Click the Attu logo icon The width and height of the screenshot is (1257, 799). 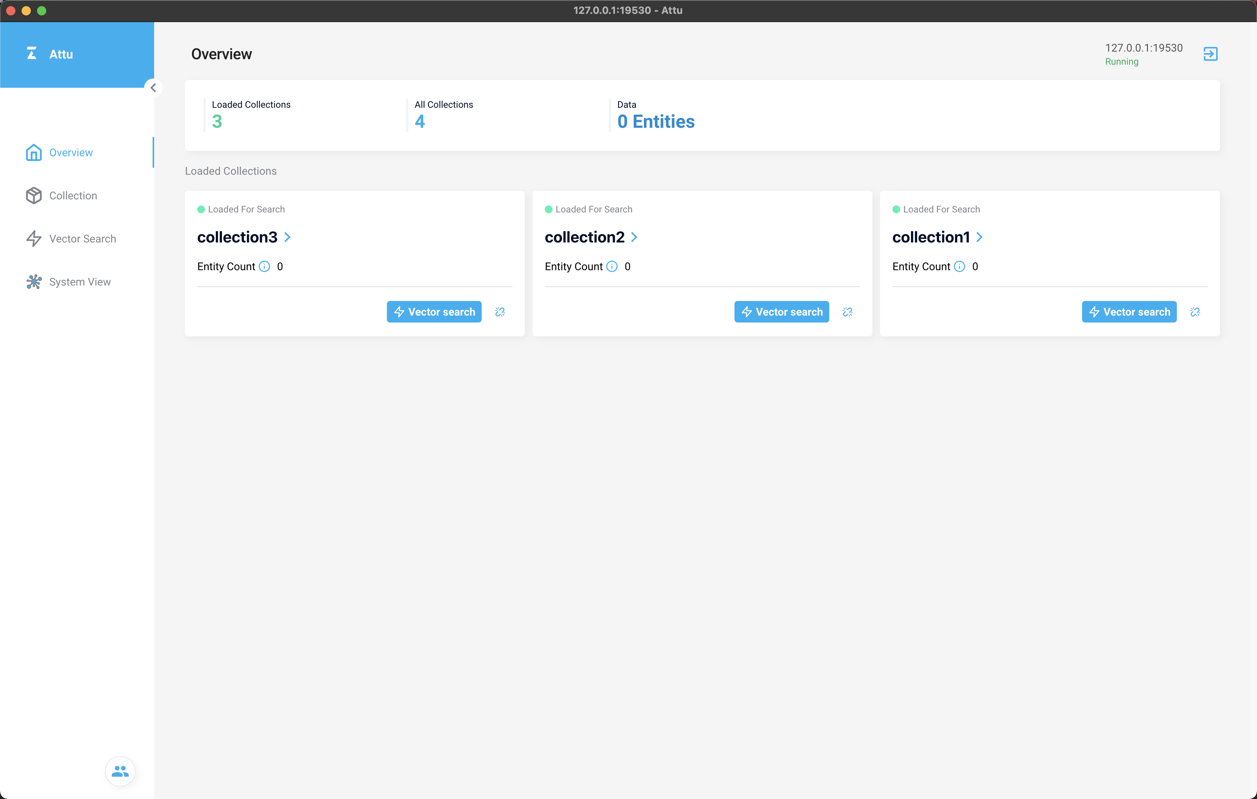tap(32, 53)
